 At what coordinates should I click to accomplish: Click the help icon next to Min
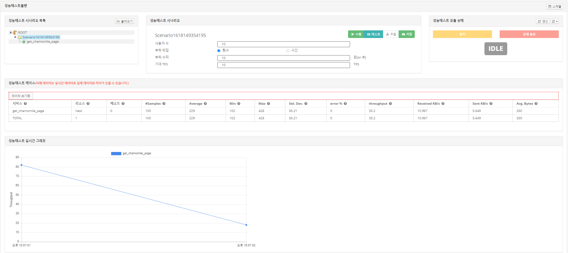pos(239,104)
